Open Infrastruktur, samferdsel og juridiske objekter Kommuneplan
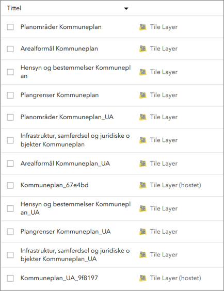 75,140
